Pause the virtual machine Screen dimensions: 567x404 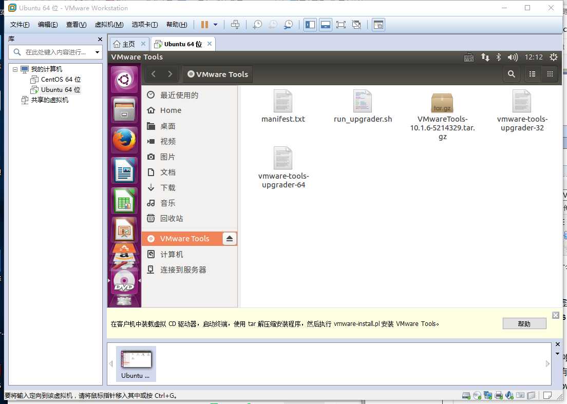click(205, 25)
